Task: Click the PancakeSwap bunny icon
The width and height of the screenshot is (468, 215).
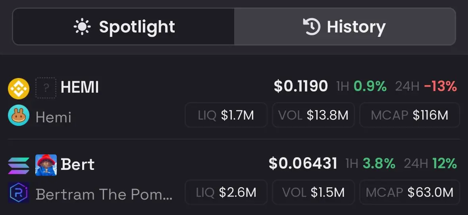Action: click(x=19, y=116)
